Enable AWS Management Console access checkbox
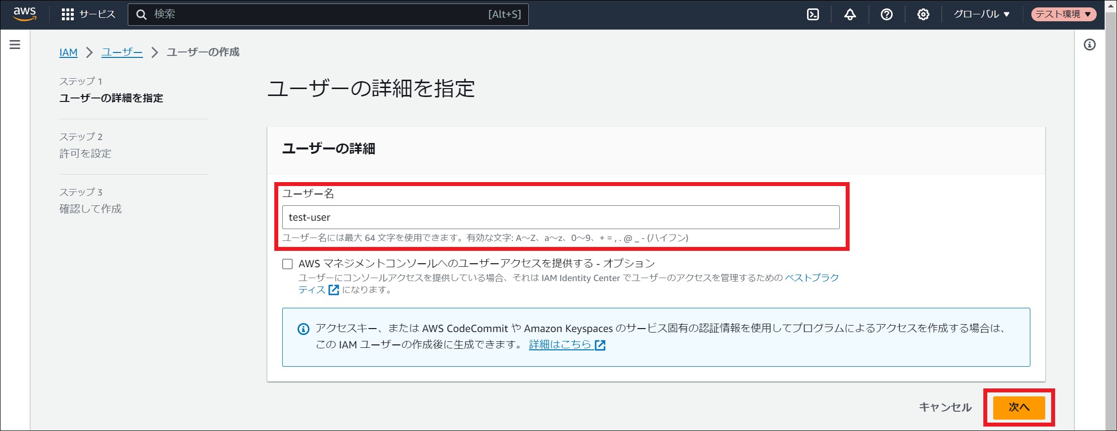 288,264
